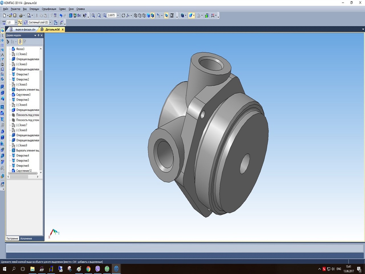This screenshot has height=274, width=365.
Task: Select the variables f(x) icon
Action: 79,16
